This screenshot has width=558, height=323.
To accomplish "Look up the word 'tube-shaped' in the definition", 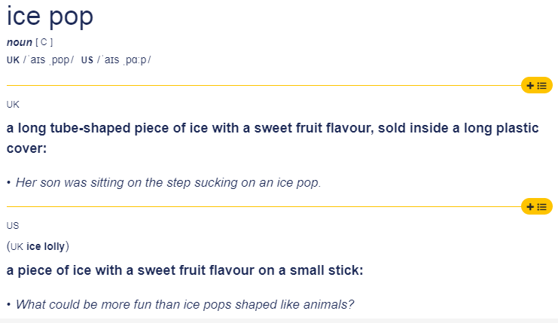I will click(90, 128).
